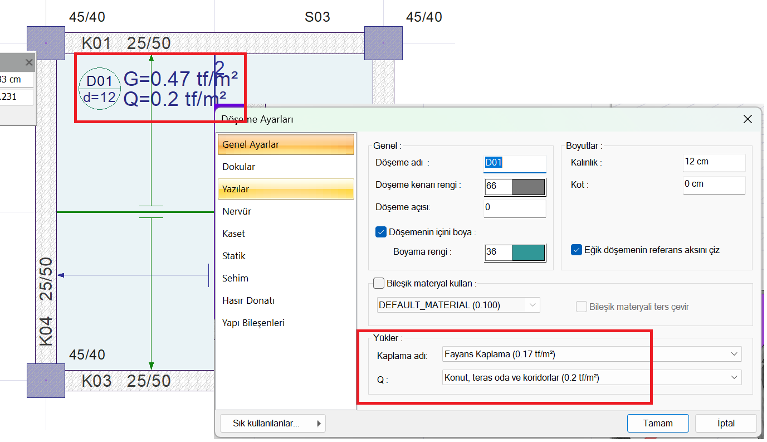The width and height of the screenshot is (767, 442).
Task: Open the DEFAULT_MATERIAL dropdown
Action: point(459,305)
